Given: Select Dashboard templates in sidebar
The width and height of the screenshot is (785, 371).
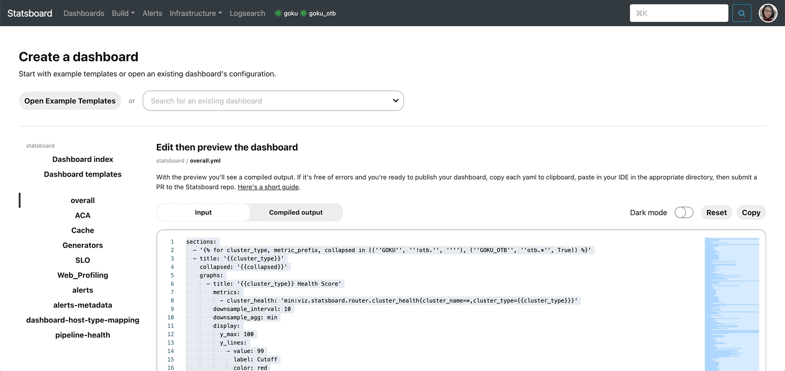Looking at the screenshot, I should [x=83, y=174].
